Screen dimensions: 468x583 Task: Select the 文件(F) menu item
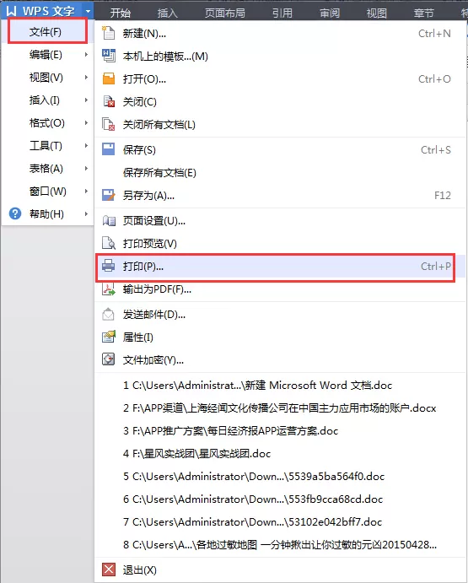(x=47, y=31)
